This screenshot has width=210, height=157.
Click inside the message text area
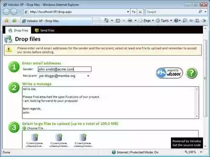pos(109,103)
